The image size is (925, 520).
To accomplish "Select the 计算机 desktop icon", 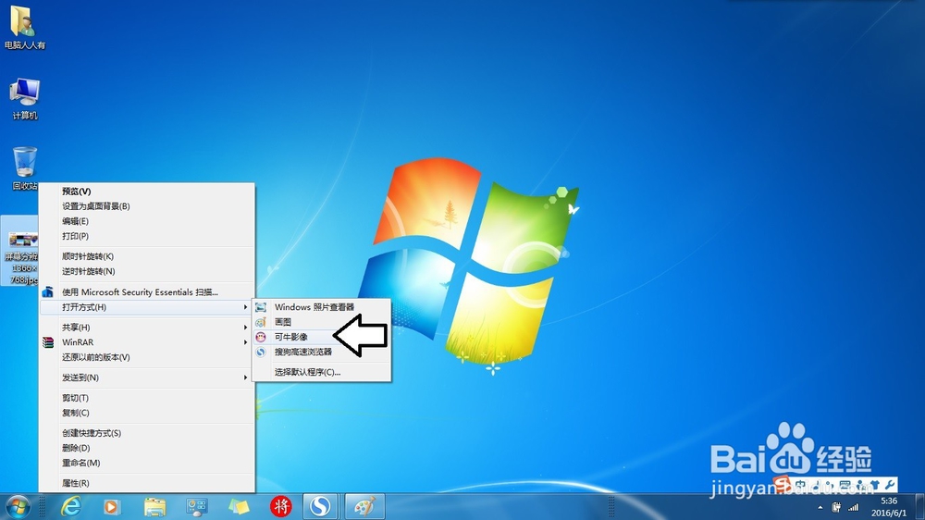I will (x=24, y=98).
